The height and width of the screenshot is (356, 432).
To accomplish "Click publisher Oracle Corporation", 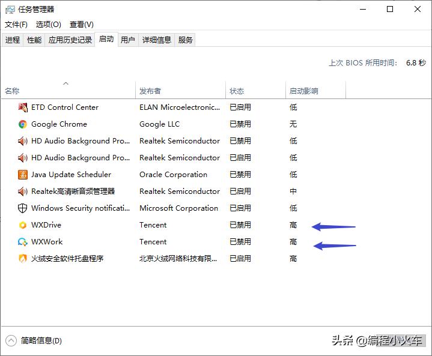I will (173, 175).
